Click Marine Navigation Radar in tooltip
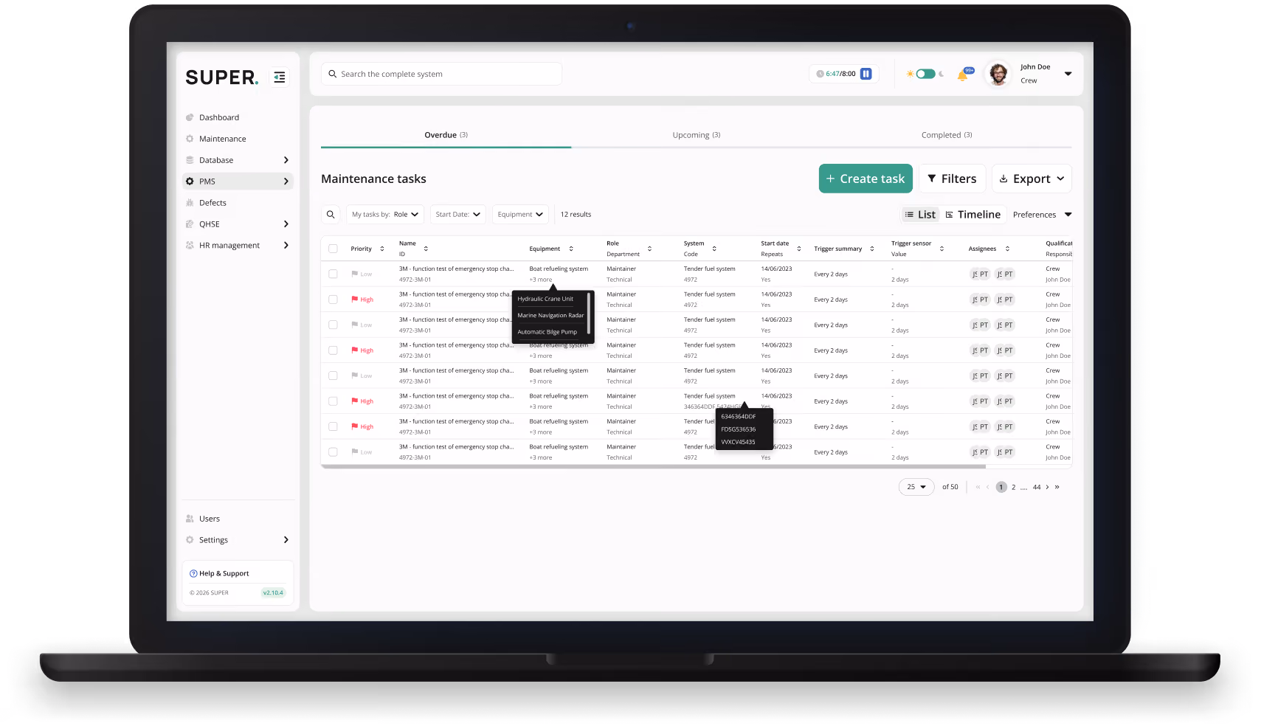Screen dimensions: 1261x726 click(550, 316)
